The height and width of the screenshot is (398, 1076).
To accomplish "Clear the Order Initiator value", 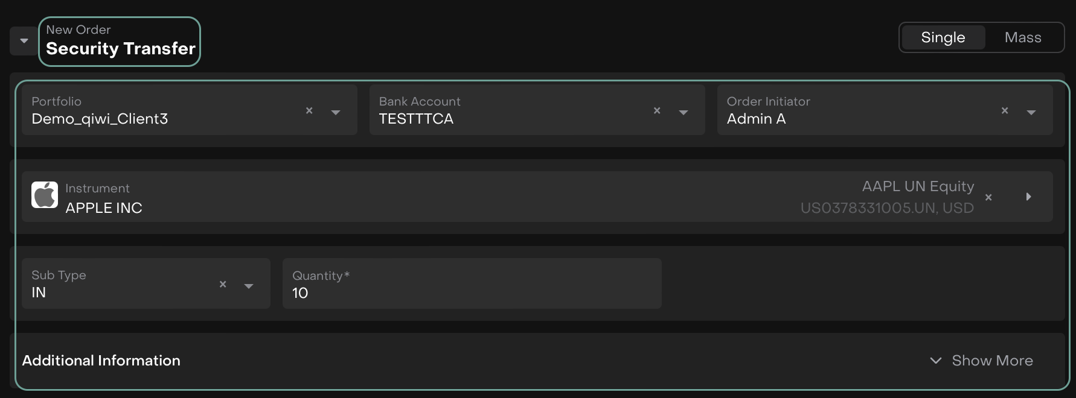I will click(x=1005, y=110).
